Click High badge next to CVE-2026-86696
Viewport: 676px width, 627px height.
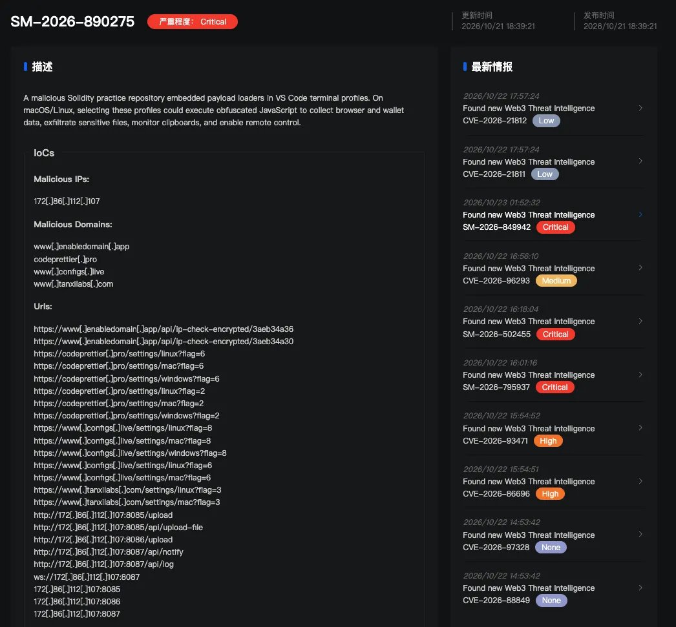[550, 494]
